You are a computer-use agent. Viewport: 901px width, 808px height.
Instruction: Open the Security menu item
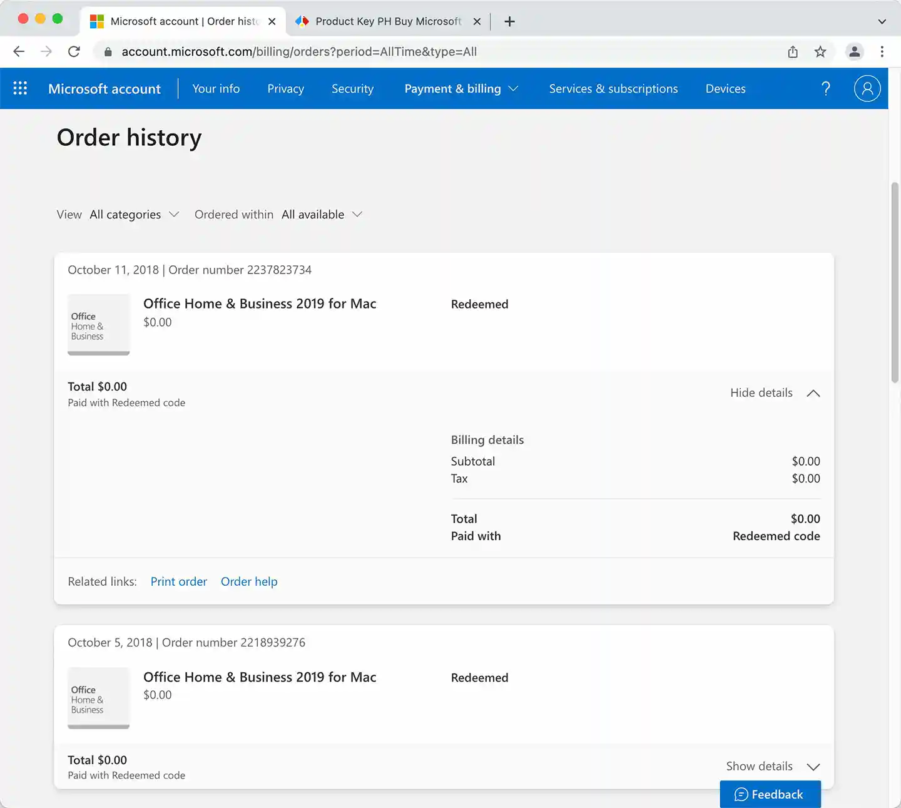coord(352,89)
